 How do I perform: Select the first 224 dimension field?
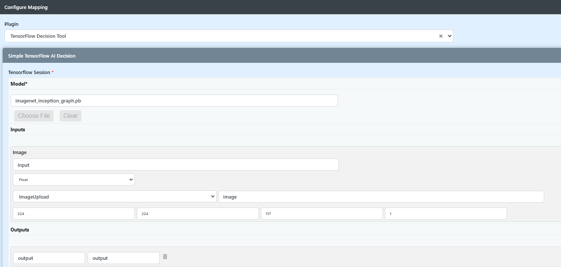tap(73, 214)
